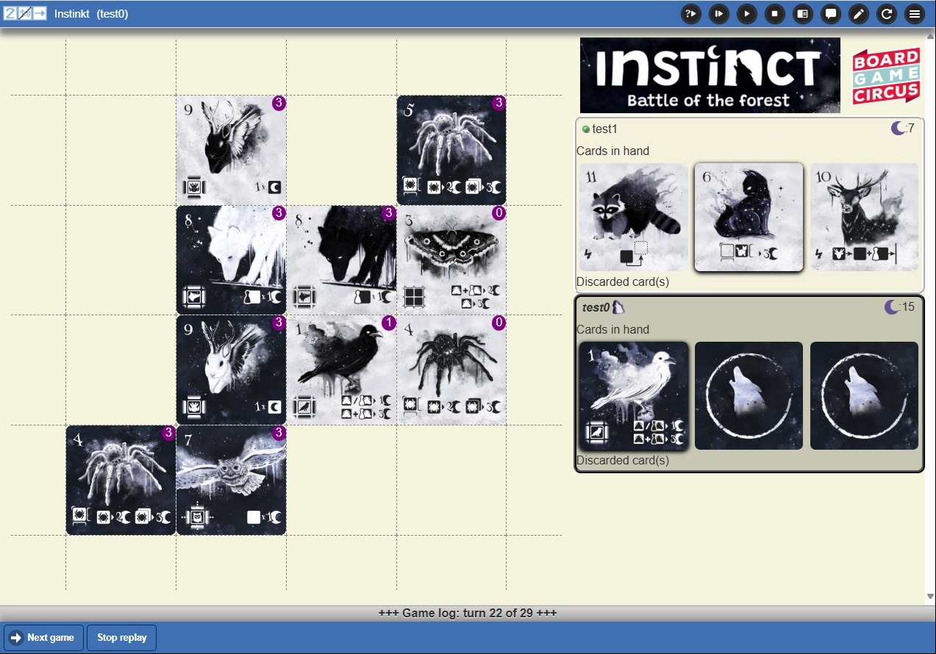Click the Game log turn 22 of 29 status
This screenshot has width=936, height=654.
click(468, 614)
